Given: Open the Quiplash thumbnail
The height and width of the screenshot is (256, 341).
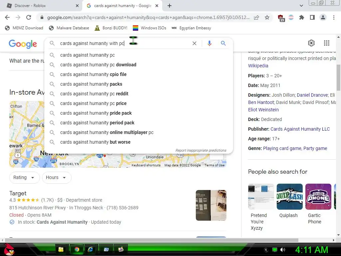Looking at the screenshot, I should click(289, 197).
